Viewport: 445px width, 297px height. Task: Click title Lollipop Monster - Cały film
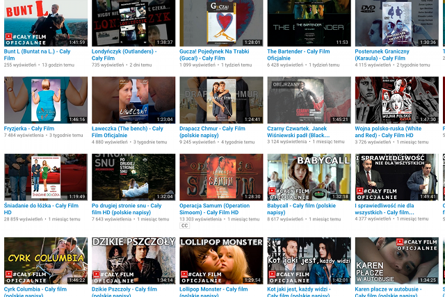(213, 292)
